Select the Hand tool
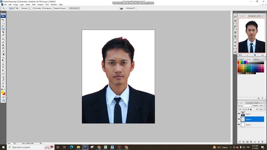This screenshot has height=150, width=267. click(x=3, y=83)
